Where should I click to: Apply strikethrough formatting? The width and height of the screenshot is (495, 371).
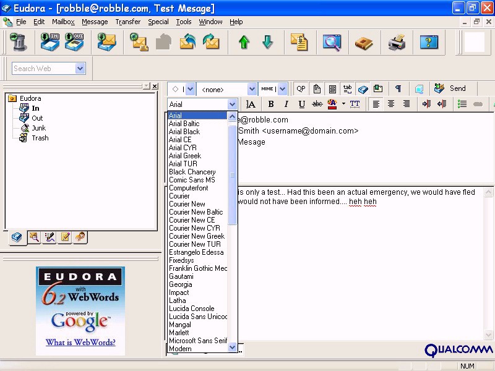(x=317, y=104)
